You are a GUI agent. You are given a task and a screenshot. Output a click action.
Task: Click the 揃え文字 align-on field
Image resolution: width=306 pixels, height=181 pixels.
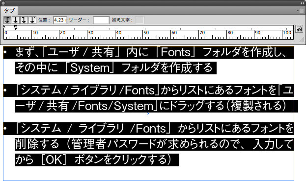pyautogui.click(x=139, y=20)
